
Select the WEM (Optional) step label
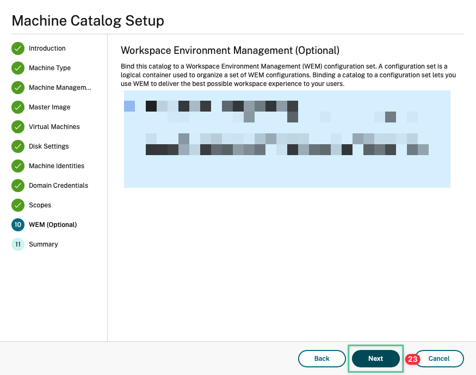(53, 225)
